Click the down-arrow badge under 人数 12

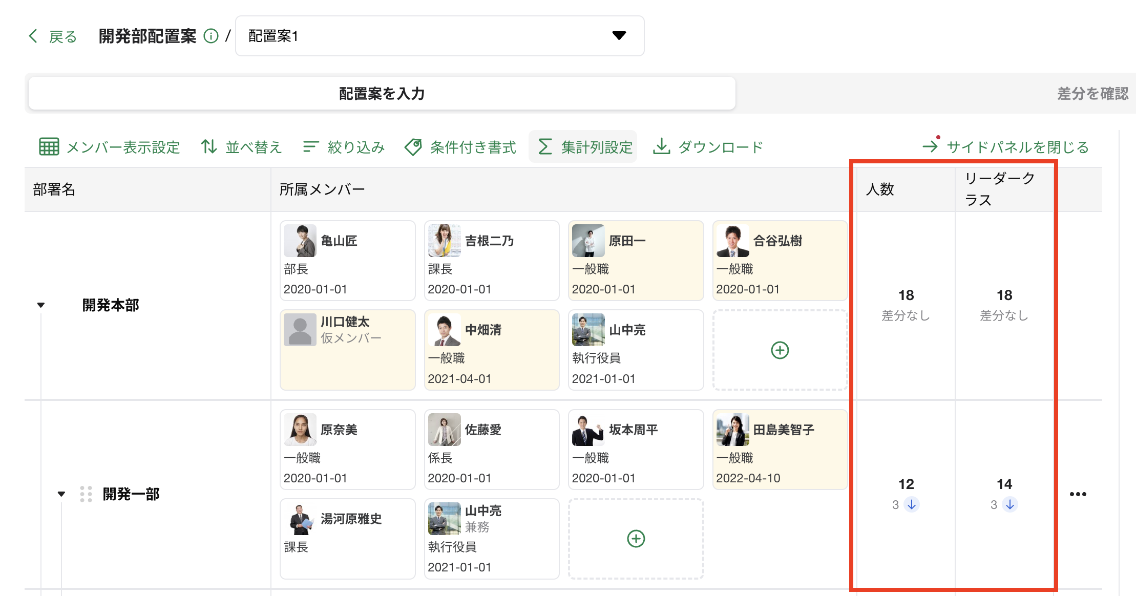(912, 504)
